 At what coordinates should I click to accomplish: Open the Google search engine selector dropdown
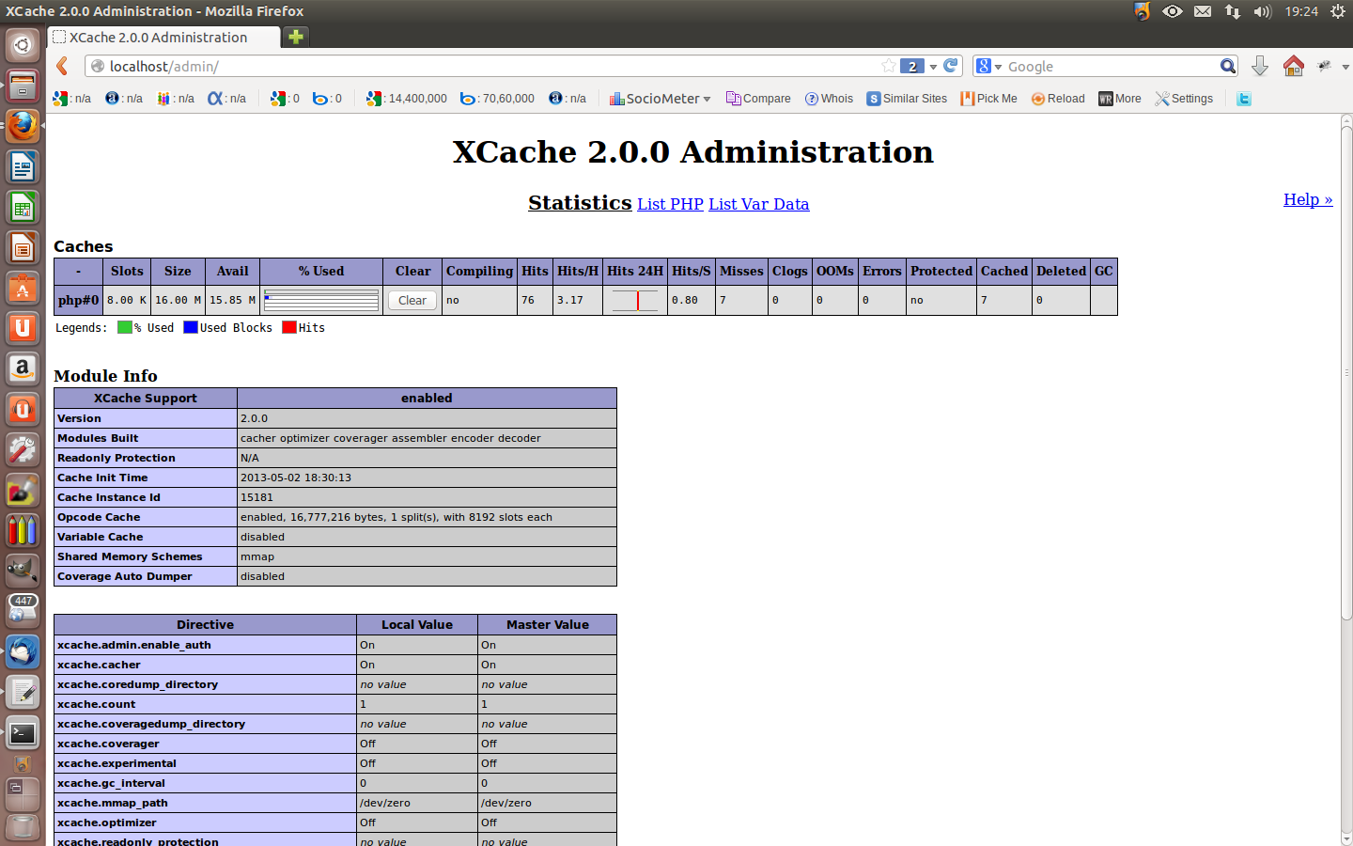click(x=988, y=66)
